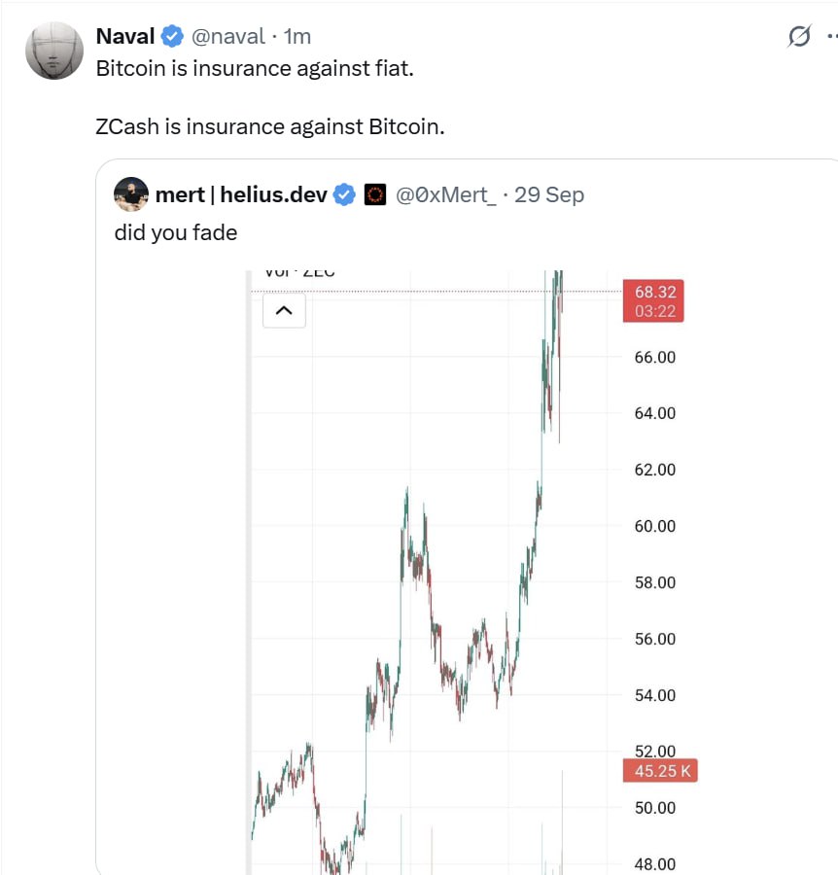This screenshot has width=838, height=875.
Task: Click the mert | helius.dev display name
Action: pyautogui.click(x=241, y=194)
